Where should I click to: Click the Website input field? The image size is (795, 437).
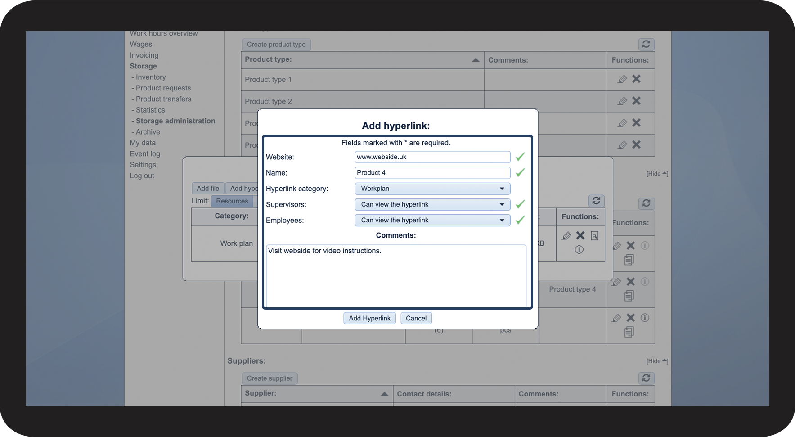432,157
